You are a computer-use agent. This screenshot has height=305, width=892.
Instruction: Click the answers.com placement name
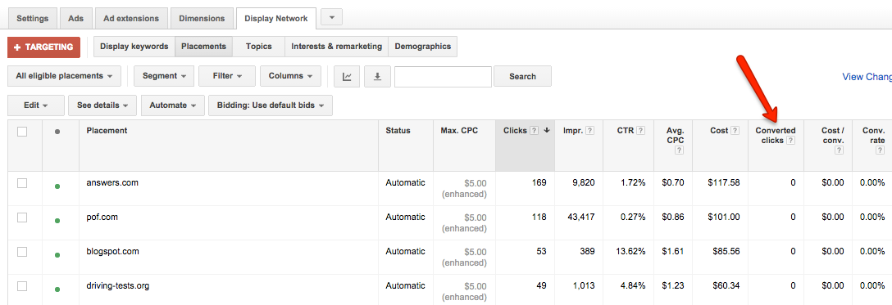coord(112,182)
